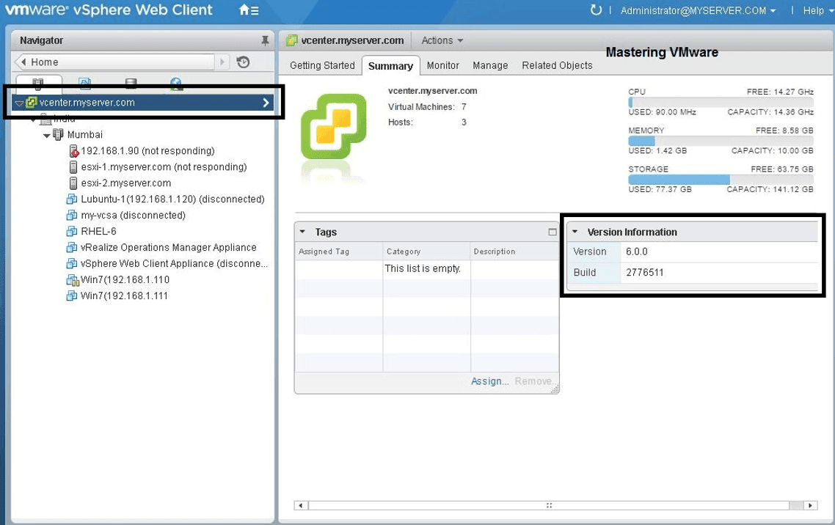Click the horizontal scrollbar right arrow
This screenshot has height=525, width=835.
coord(811,505)
